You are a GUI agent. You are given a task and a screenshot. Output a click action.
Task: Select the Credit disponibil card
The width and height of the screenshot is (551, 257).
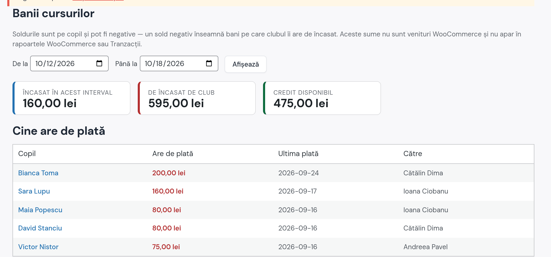322,98
